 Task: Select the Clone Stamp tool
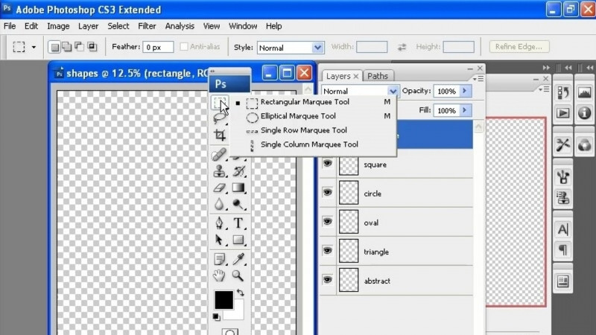219,171
